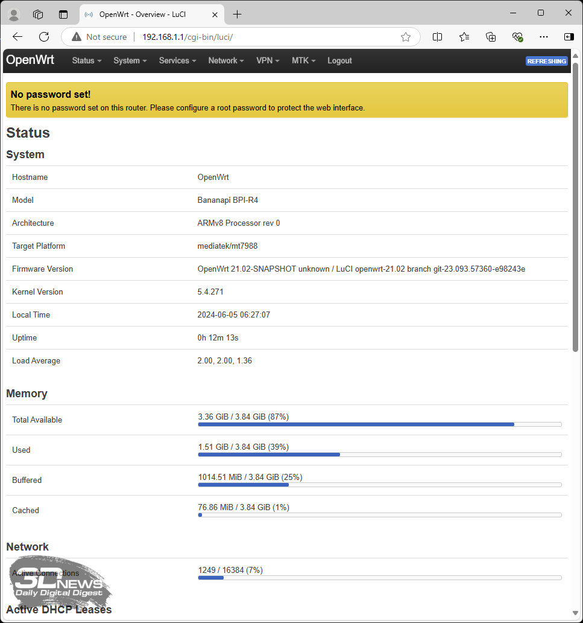Expand the MTK dropdown menu
Screen dimensions: 583x623
(304, 61)
